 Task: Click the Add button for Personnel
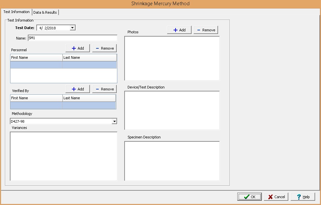(x=77, y=48)
